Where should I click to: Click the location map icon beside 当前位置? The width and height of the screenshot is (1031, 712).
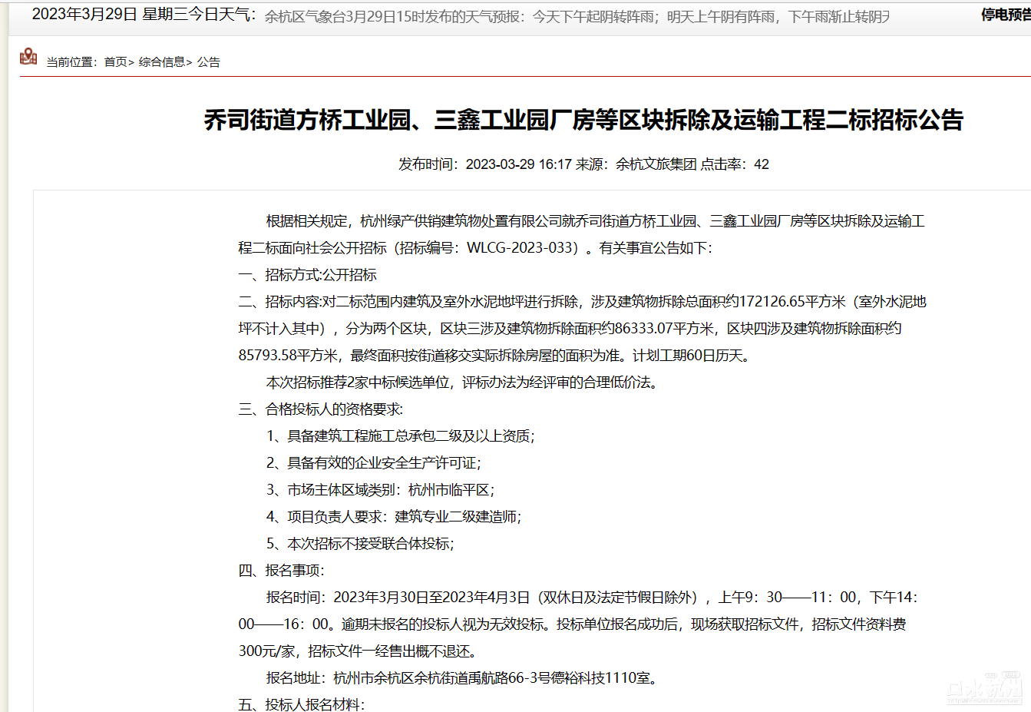tap(28, 56)
